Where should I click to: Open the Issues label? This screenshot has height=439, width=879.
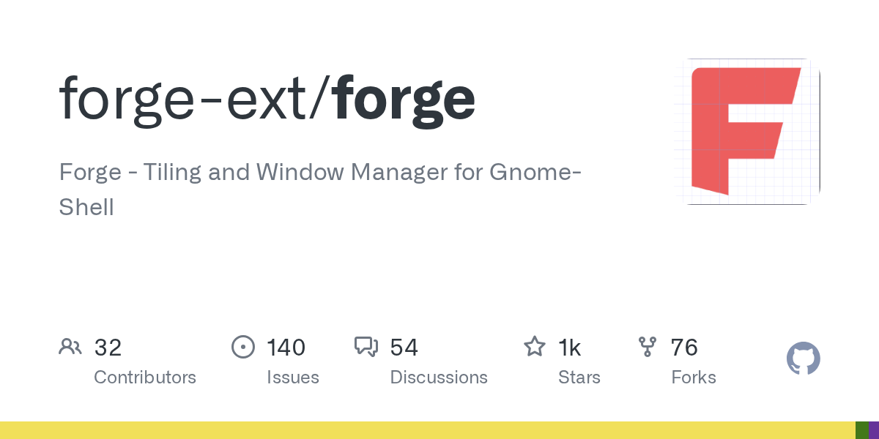[x=292, y=378]
